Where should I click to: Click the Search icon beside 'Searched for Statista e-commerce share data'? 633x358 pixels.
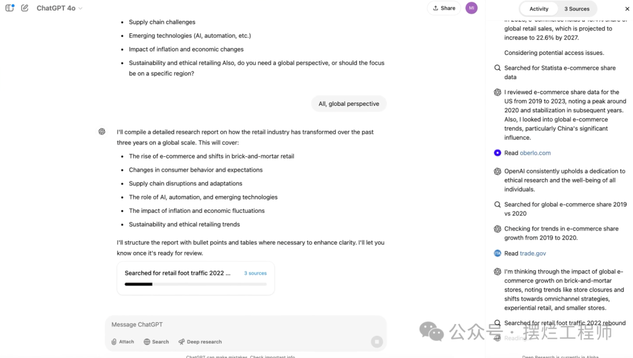coord(497,68)
